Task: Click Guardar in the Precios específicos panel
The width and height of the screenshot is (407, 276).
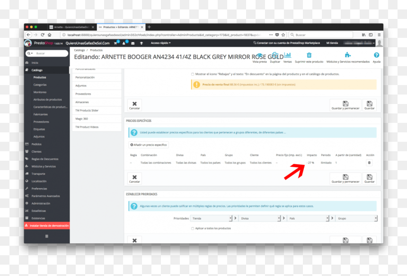Action: [369, 179]
